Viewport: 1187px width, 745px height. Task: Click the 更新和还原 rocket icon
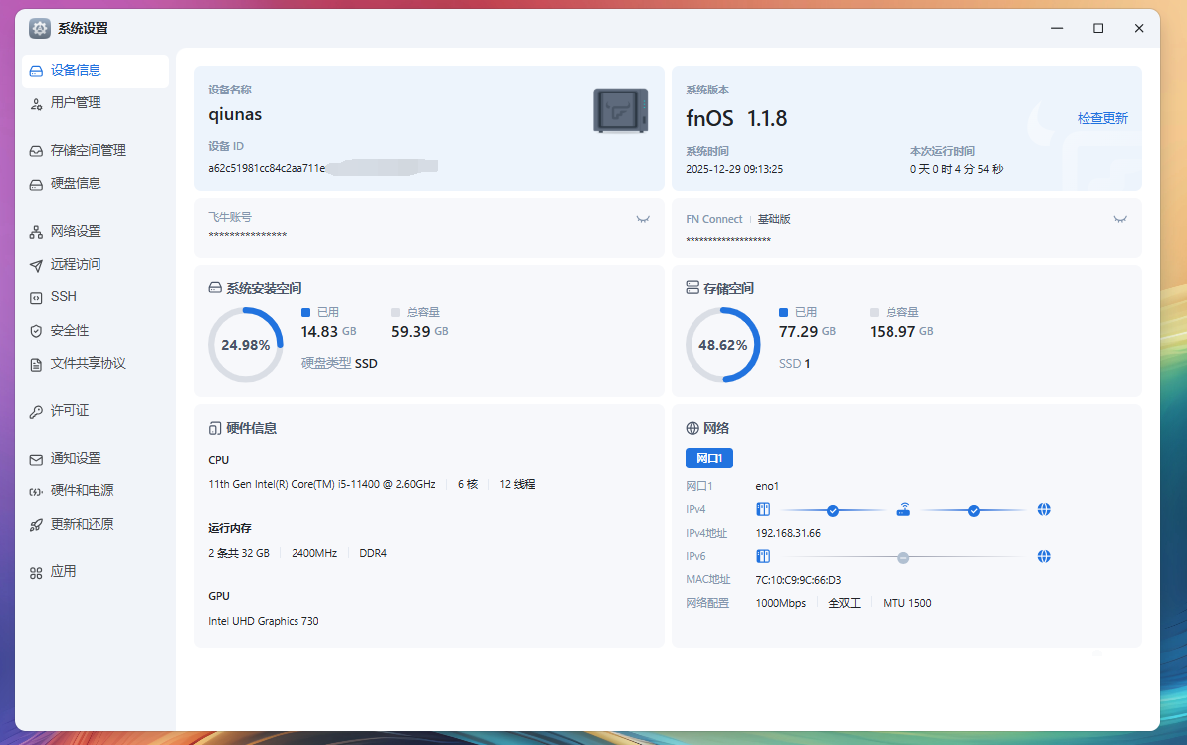36,524
